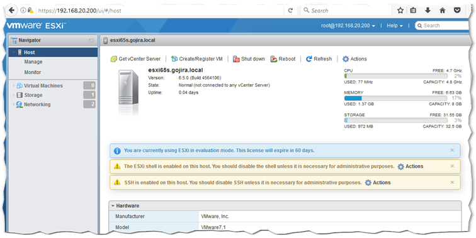The height and width of the screenshot is (238, 476).
Task: Click the Networking count badge 2
Action: point(89,104)
